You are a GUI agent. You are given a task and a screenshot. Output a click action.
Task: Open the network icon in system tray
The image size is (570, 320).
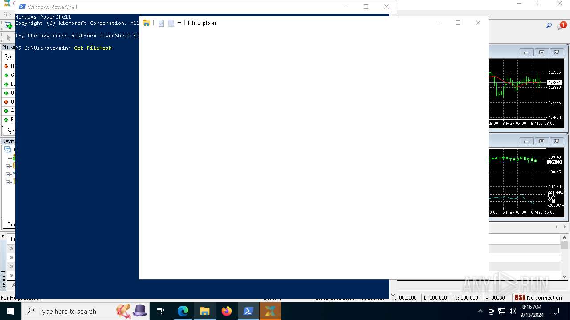pyautogui.click(x=502, y=311)
